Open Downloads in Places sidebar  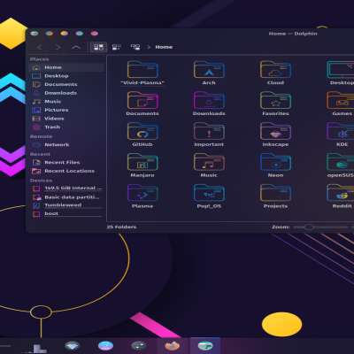tap(66, 93)
